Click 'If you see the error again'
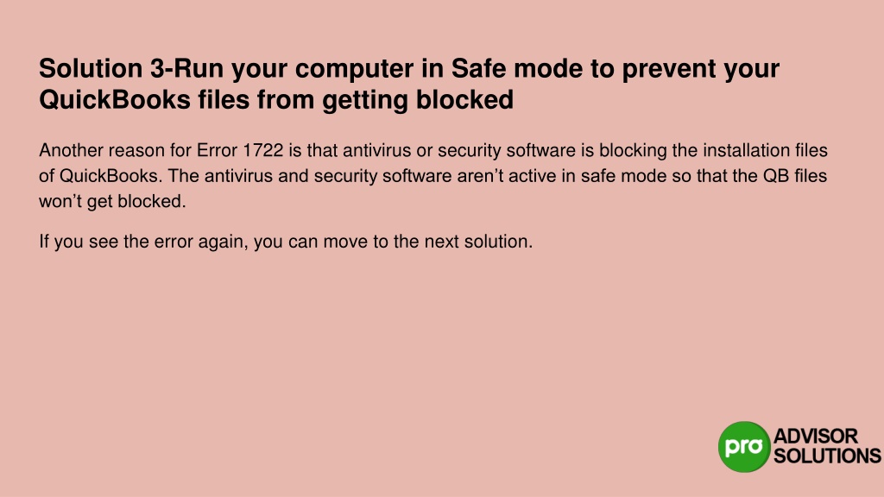 click(x=144, y=242)
